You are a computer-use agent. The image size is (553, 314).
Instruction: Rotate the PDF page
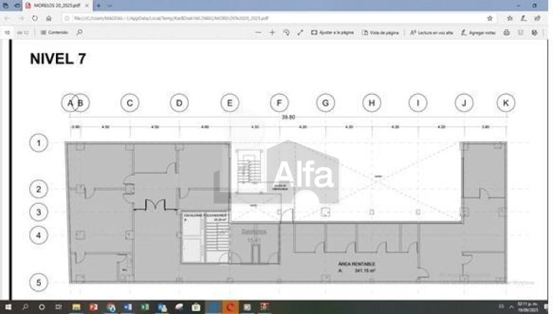[x=286, y=33]
